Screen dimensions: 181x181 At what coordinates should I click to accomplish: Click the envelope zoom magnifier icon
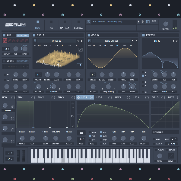(72, 116)
